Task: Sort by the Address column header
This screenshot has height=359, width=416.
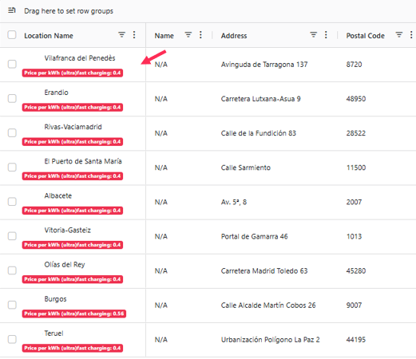Action: [234, 36]
